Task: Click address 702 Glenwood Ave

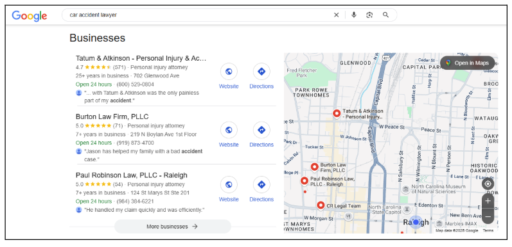Action: pyautogui.click(x=156, y=76)
